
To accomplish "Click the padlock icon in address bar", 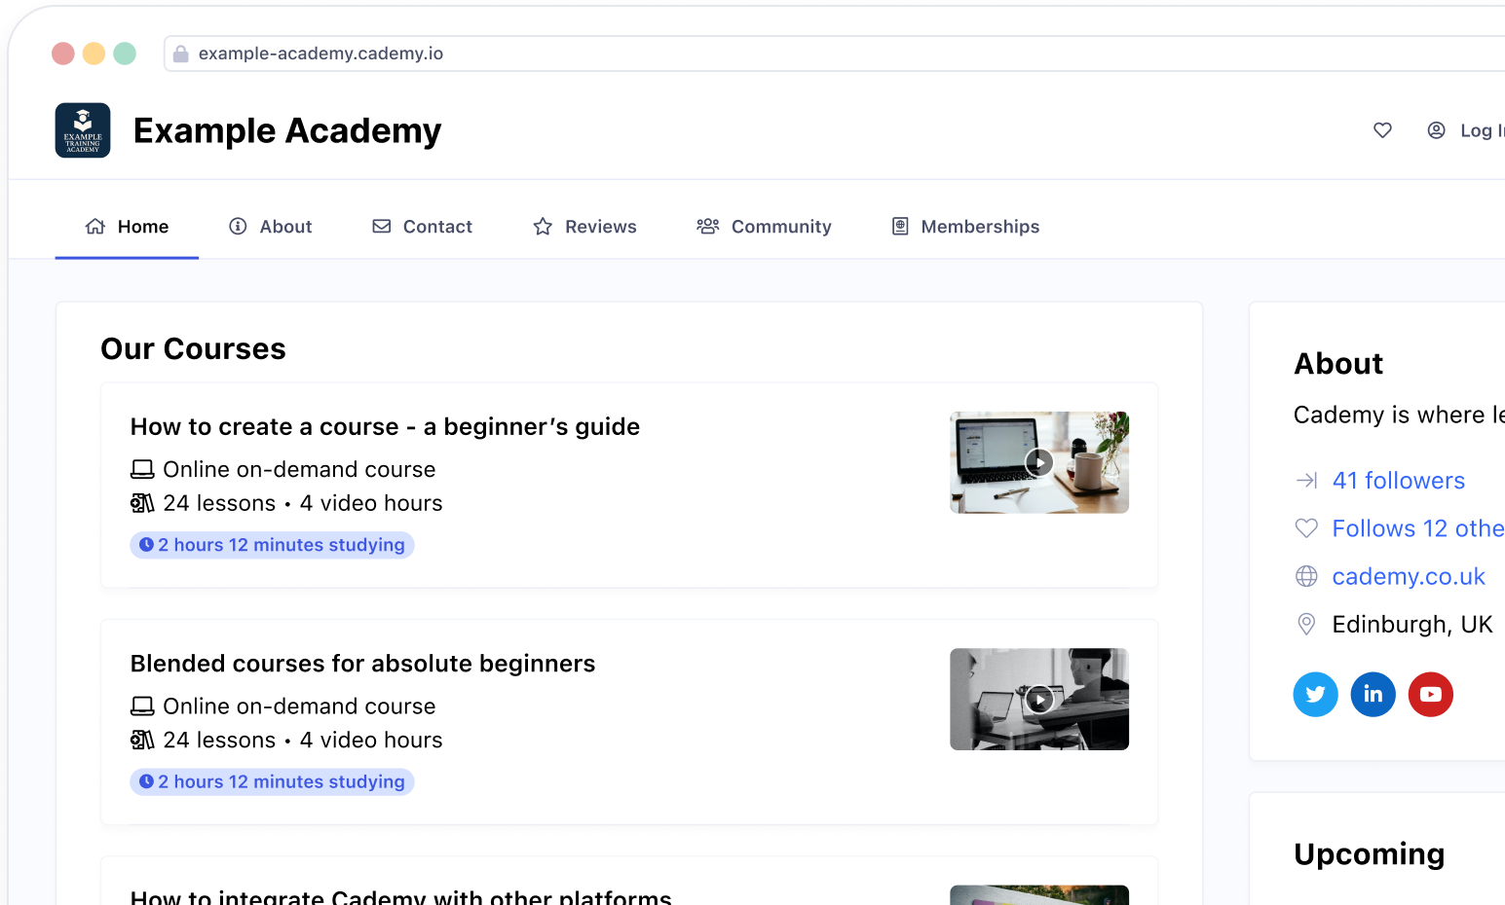I will (x=180, y=54).
